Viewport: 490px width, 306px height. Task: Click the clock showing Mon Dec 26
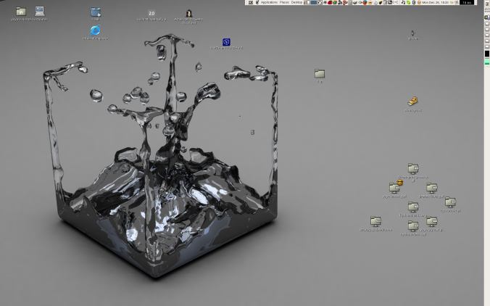tap(436, 2)
